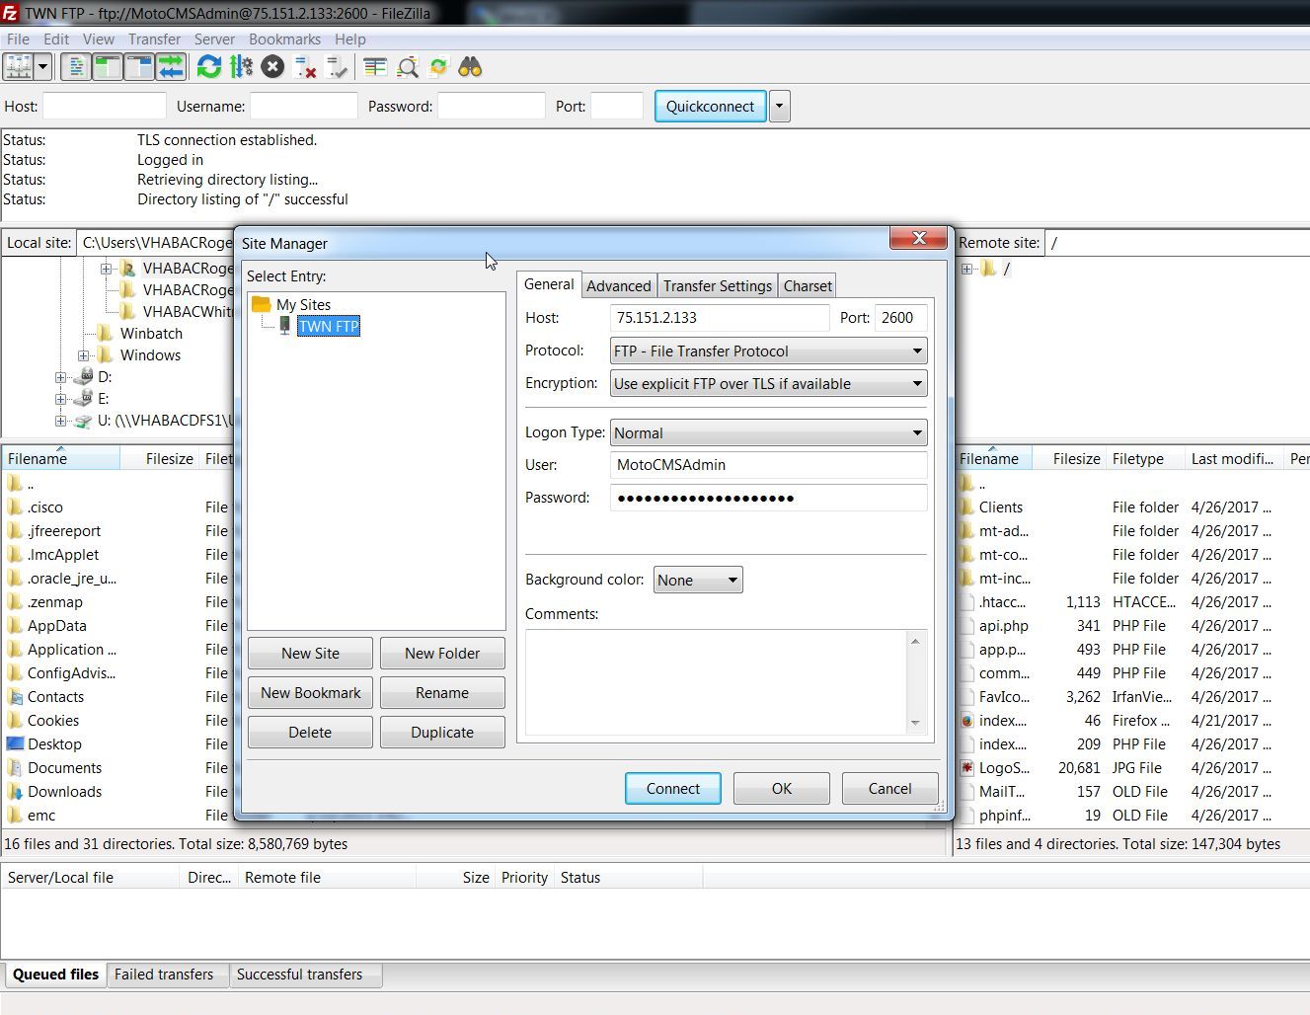
Task: Open the Bookmarks menu
Action: (x=284, y=39)
